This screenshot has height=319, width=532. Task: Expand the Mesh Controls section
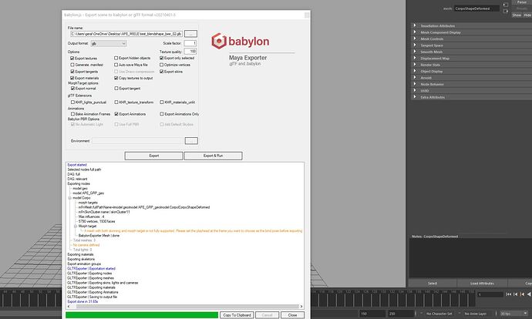click(415, 39)
